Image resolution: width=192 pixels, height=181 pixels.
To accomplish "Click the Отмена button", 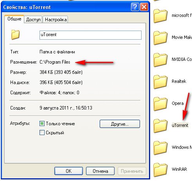I will pos(100,171).
